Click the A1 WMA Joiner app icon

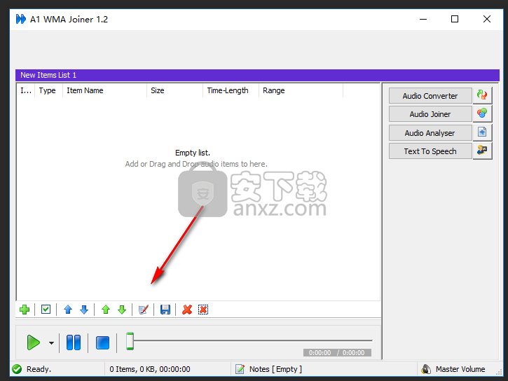pos(21,19)
